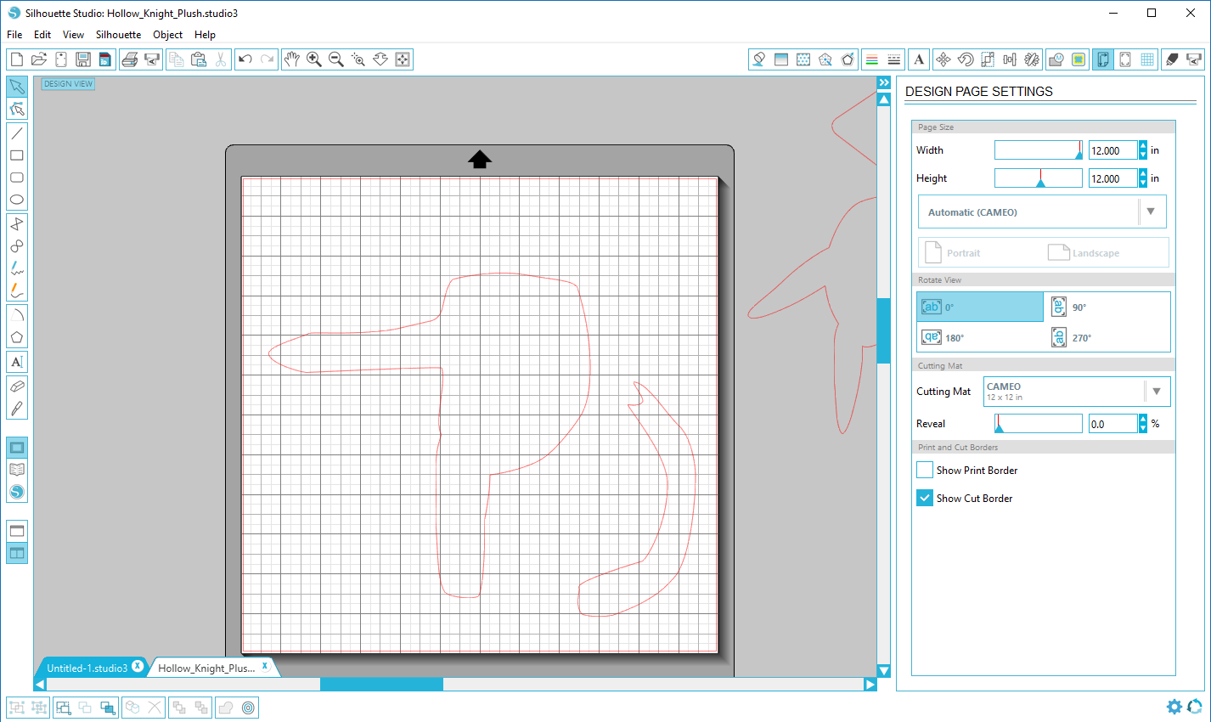Open the Align panel icon
This screenshot has height=722, width=1211.
1009,59
